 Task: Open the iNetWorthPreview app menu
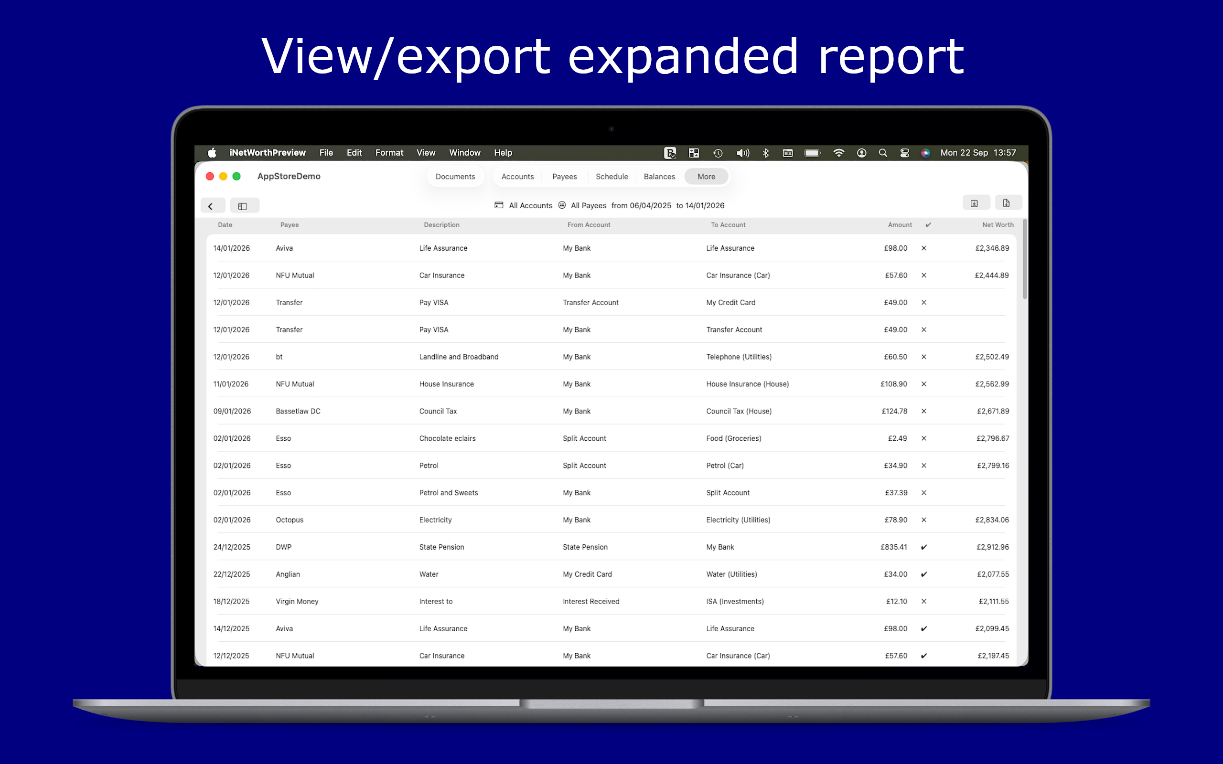point(268,153)
